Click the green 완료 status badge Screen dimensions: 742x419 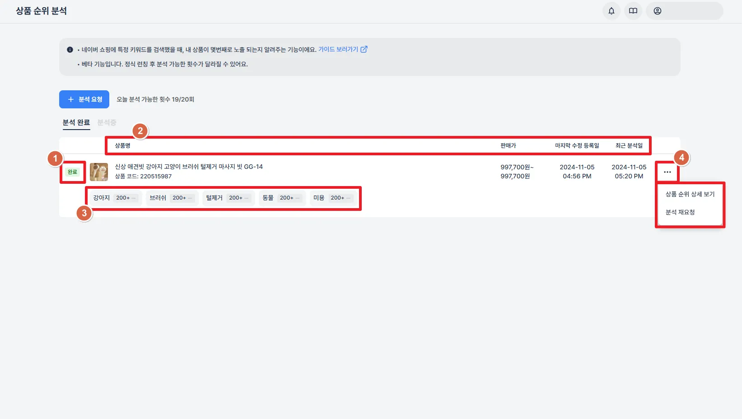coord(72,172)
